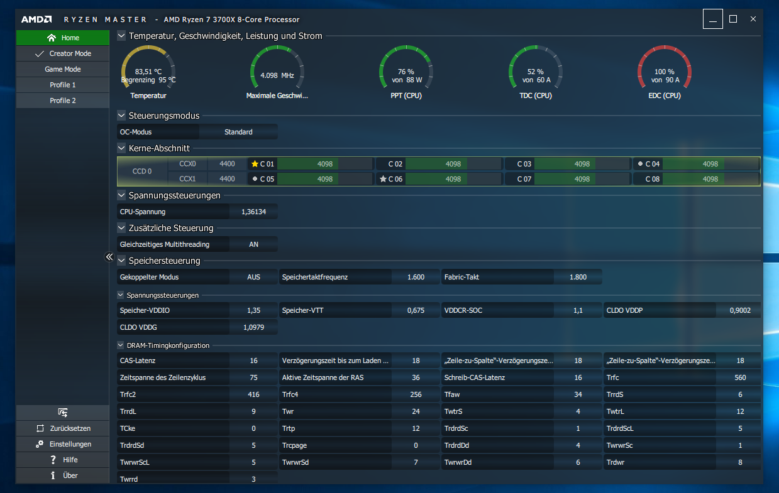The width and height of the screenshot is (779, 493).
Task: Click the Home house icon
Action: [52, 38]
